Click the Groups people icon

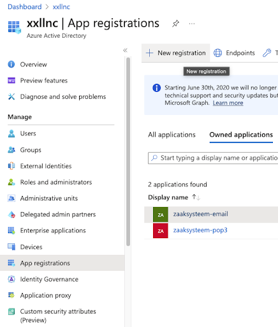point(11,150)
